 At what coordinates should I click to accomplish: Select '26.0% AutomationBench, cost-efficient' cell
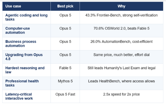point(121,44)
